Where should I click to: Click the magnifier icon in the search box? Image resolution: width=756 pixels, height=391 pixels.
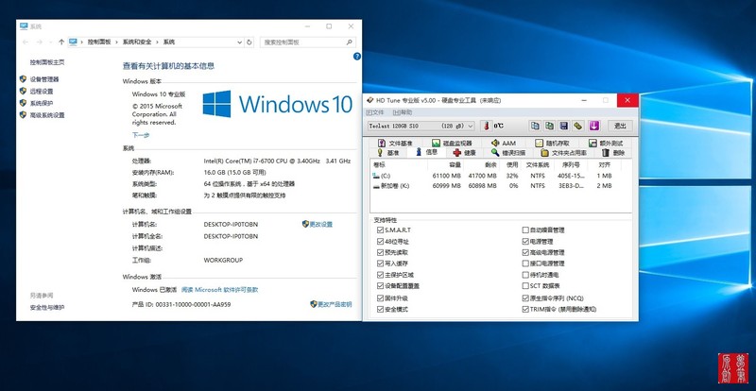pyautogui.click(x=350, y=42)
